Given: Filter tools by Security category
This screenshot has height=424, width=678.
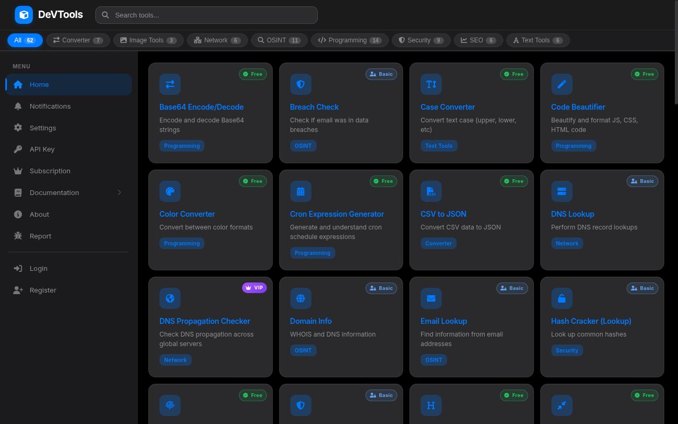Looking at the screenshot, I should pyautogui.click(x=421, y=40).
